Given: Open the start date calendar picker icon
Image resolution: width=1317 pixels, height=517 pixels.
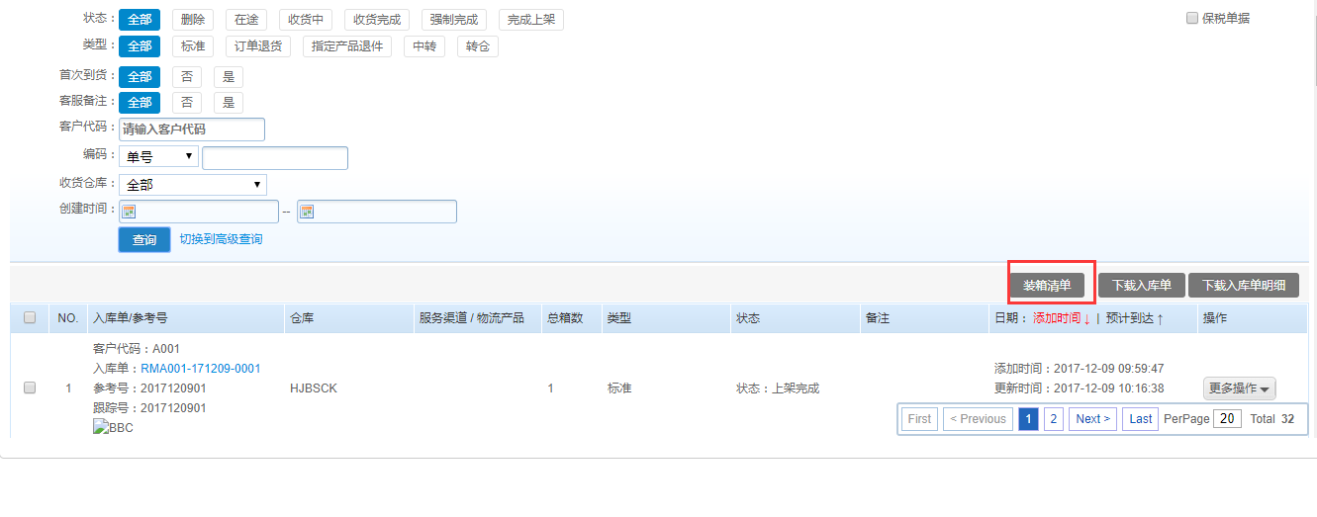Looking at the screenshot, I should (x=128, y=212).
